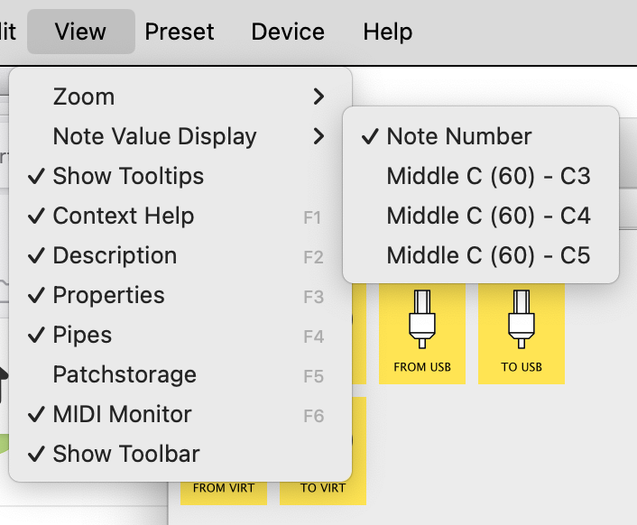Select Note Number display option
Screen dimensions: 637x525
[x=459, y=136]
